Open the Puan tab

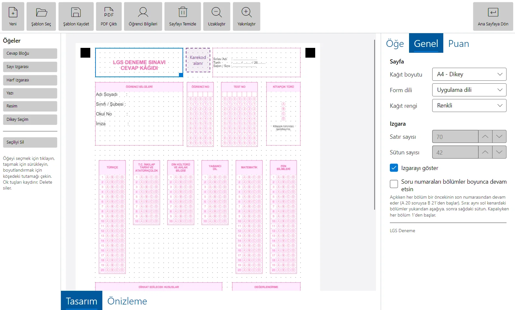pyautogui.click(x=459, y=43)
